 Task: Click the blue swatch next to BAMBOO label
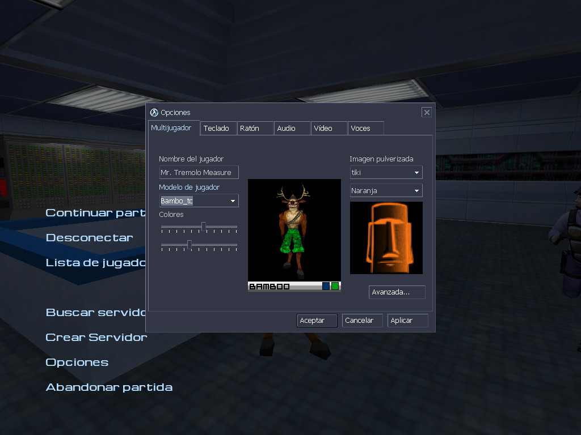tap(326, 286)
